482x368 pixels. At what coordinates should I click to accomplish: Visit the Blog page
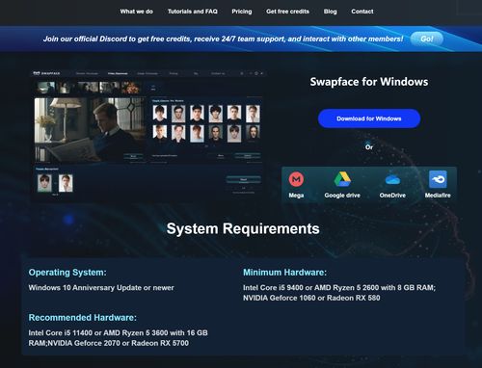(331, 12)
